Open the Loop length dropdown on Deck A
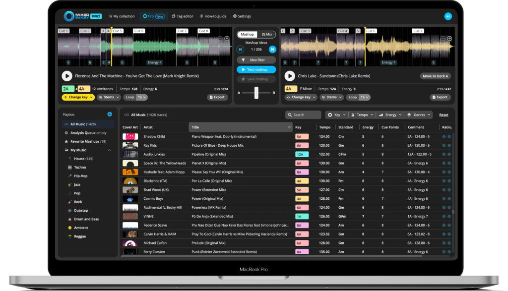Screen dimensions: 508x291 (135, 97)
